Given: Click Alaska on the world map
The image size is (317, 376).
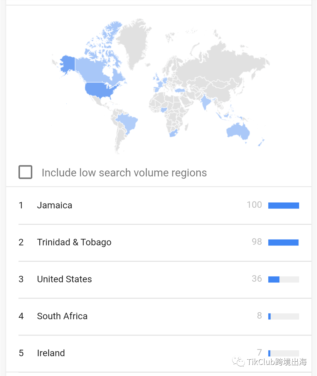Looking at the screenshot, I should [x=67, y=64].
